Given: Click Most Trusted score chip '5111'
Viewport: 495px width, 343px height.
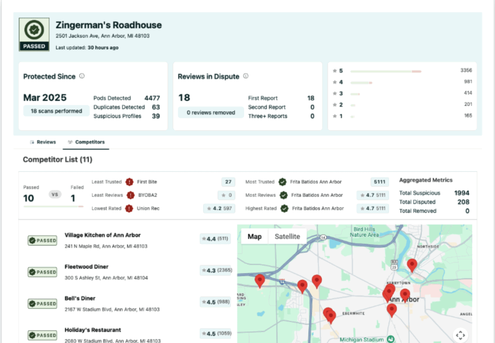Looking at the screenshot, I should [379, 182].
